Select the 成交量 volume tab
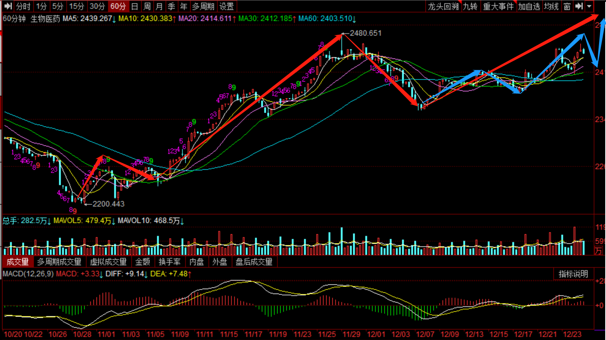The image size is (606, 340). pyautogui.click(x=18, y=262)
